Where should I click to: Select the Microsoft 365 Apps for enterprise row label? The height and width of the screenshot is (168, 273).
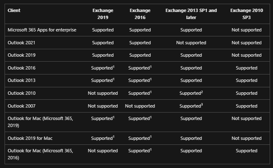pos(42,30)
